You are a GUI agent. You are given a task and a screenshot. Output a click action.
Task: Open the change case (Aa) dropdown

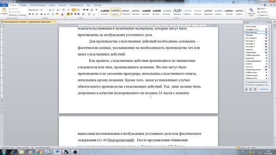[58, 10]
